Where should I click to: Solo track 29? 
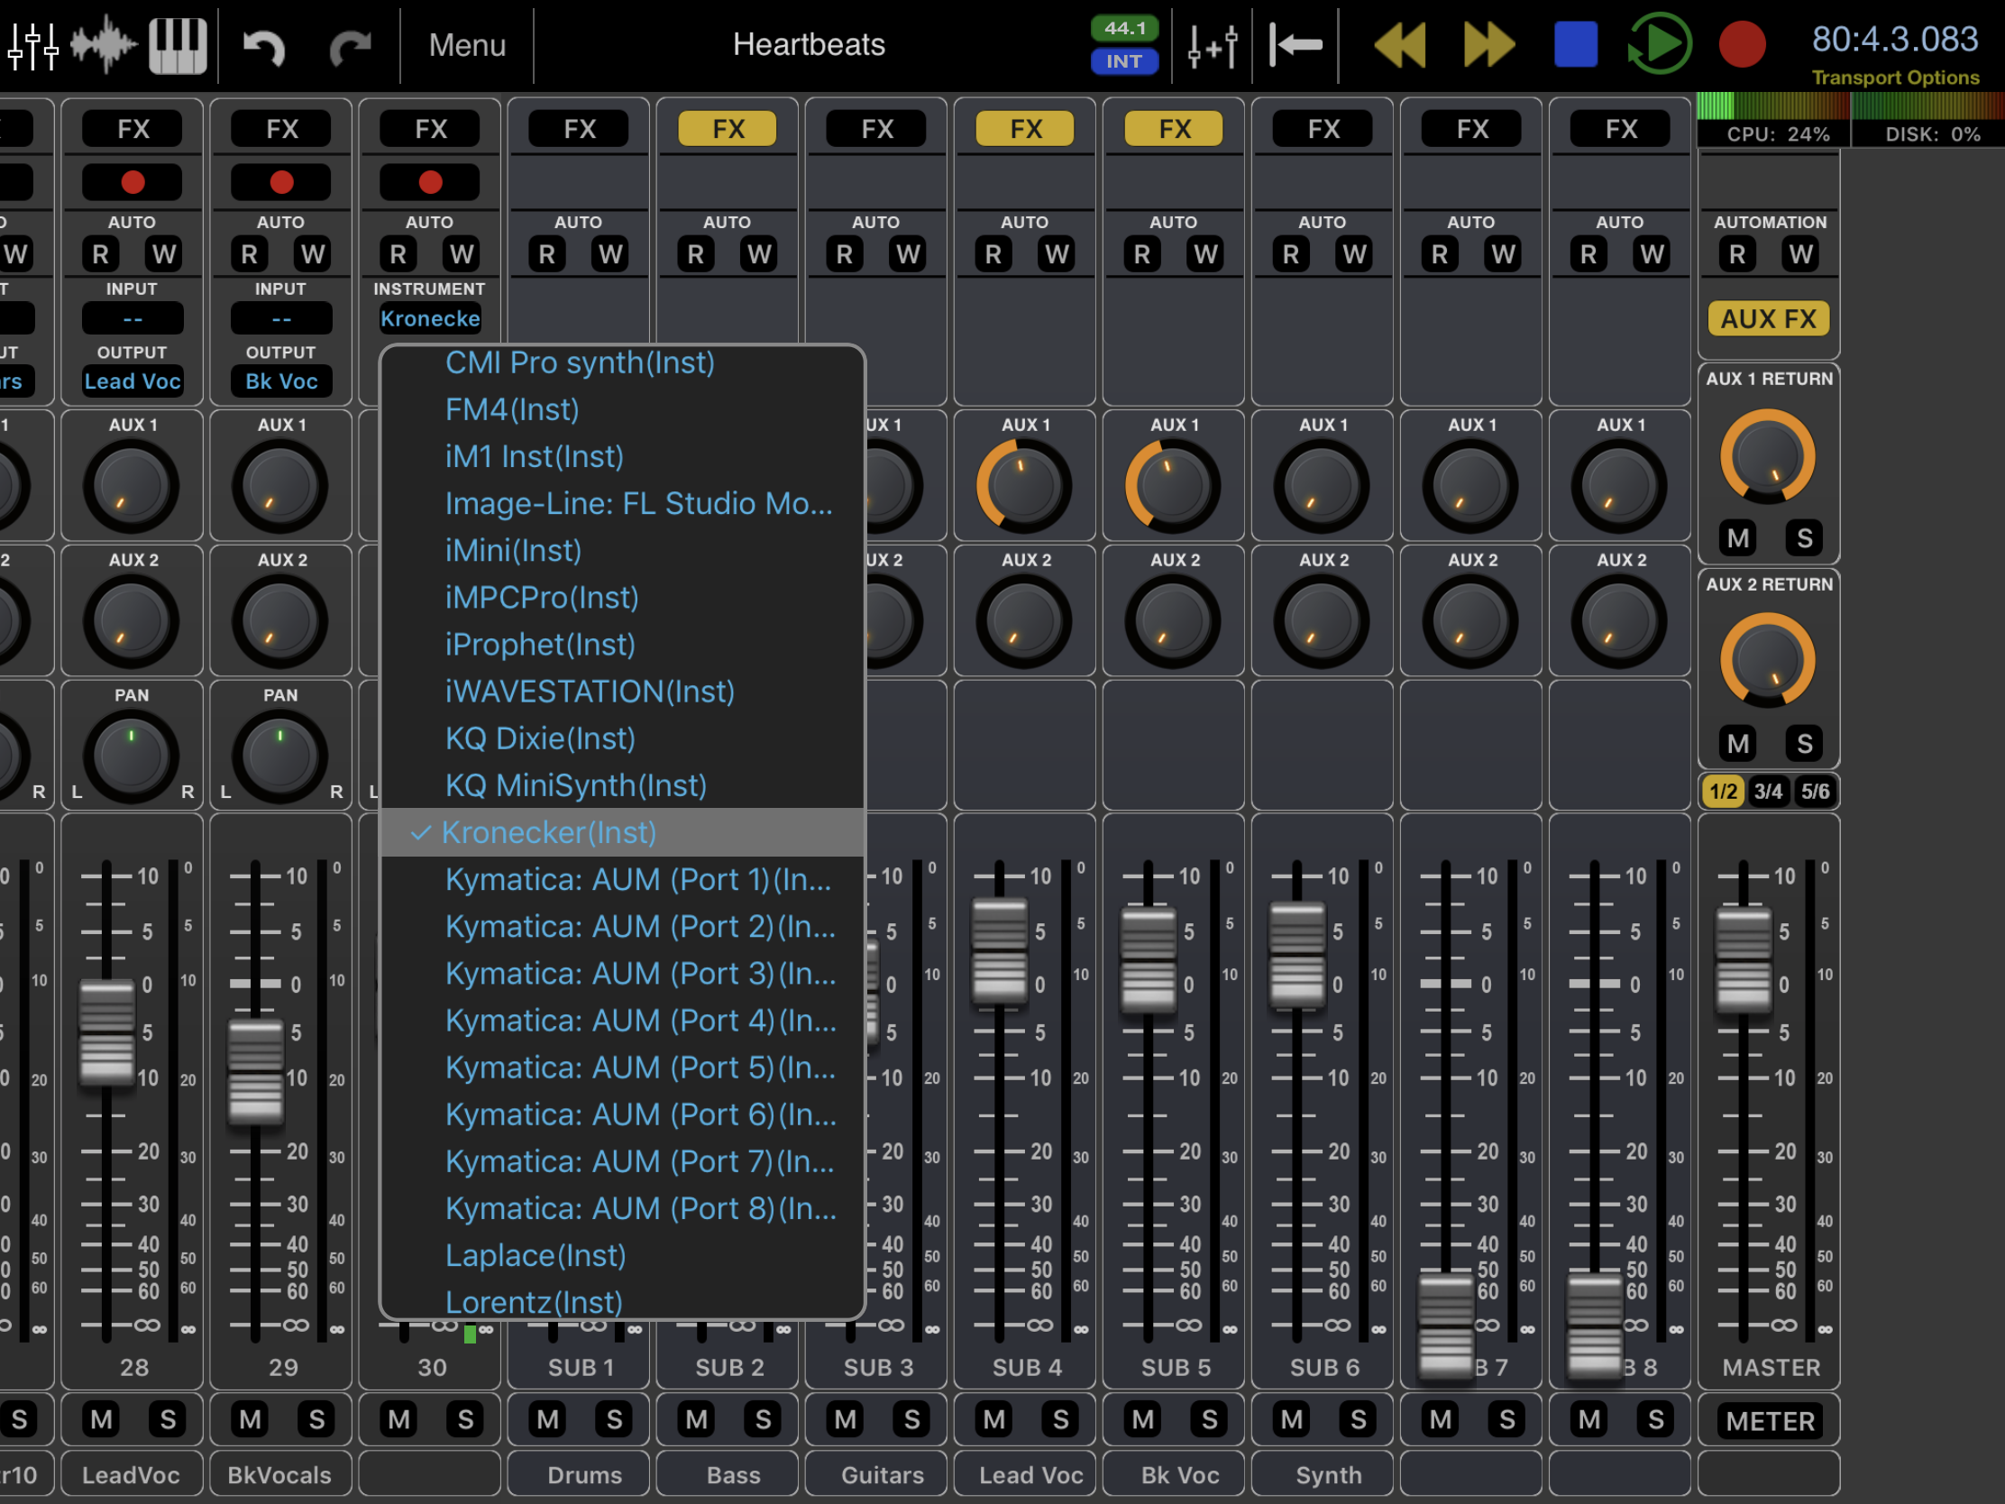(x=316, y=1419)
